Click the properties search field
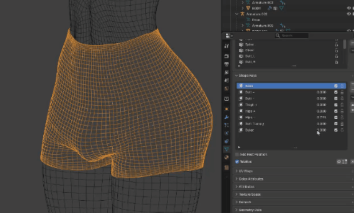Image resolution: width=354 pixels, height=213 pixels. (x=292, y=35)
